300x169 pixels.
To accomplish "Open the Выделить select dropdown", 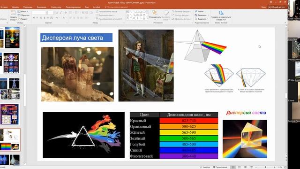I will pos(201,19).
